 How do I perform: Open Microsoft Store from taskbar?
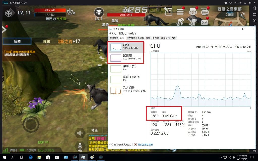(48, 157)
